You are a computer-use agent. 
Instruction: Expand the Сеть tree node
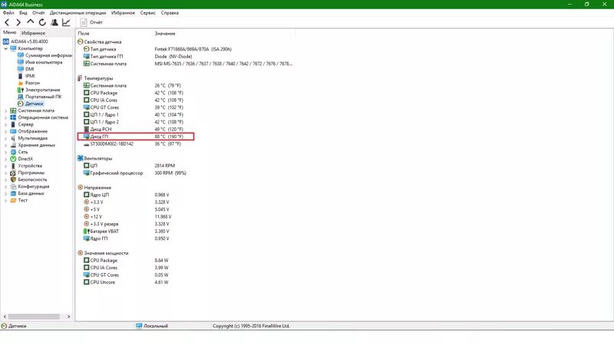pyautogui.click(x=5, y=152)
